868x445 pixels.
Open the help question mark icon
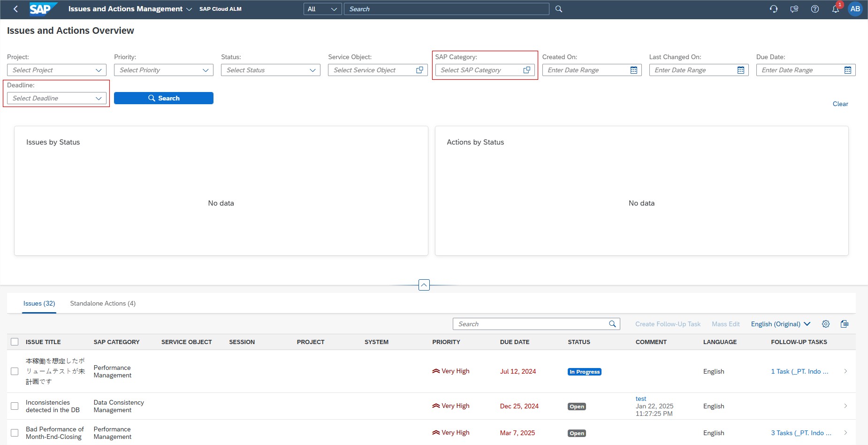click(x=815, y=9)
